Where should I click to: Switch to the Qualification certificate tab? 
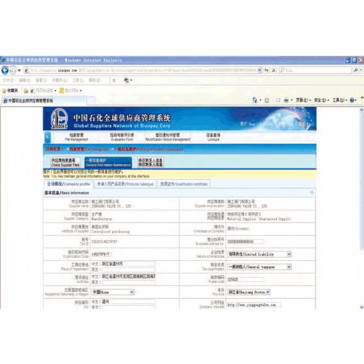184,184
